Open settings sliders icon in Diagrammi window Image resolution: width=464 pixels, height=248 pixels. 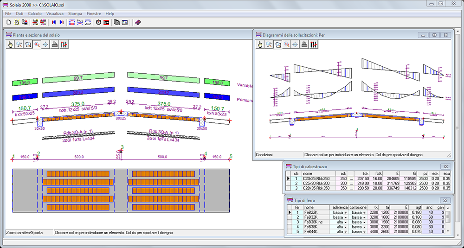[313, 45]
